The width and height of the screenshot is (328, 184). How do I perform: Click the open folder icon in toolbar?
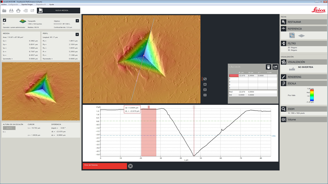pos(4,11)
